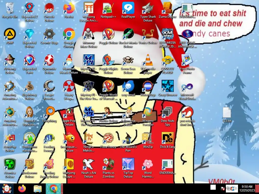Image resolution: width=259 pixels, height=194 pixels.
Task: Open Pizza Frenzy shortcut
Action: (x=108, y=140)
